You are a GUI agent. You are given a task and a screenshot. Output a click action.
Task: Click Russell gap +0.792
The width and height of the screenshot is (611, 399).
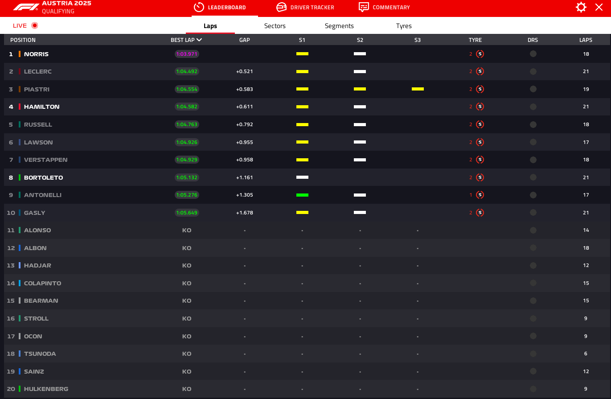click(245, 124)
